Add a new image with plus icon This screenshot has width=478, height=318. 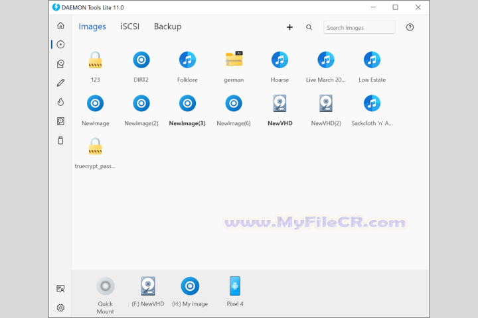click(x=289, y=27)
